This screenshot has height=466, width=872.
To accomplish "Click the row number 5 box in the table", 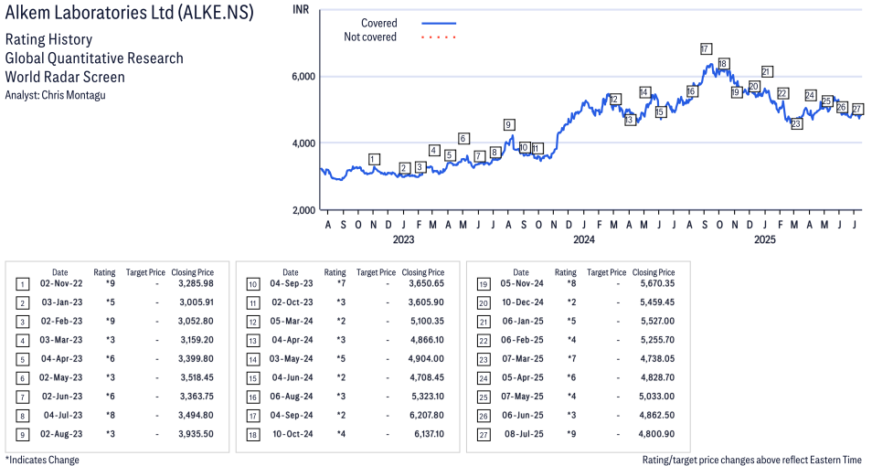I will tap(22, 360).
